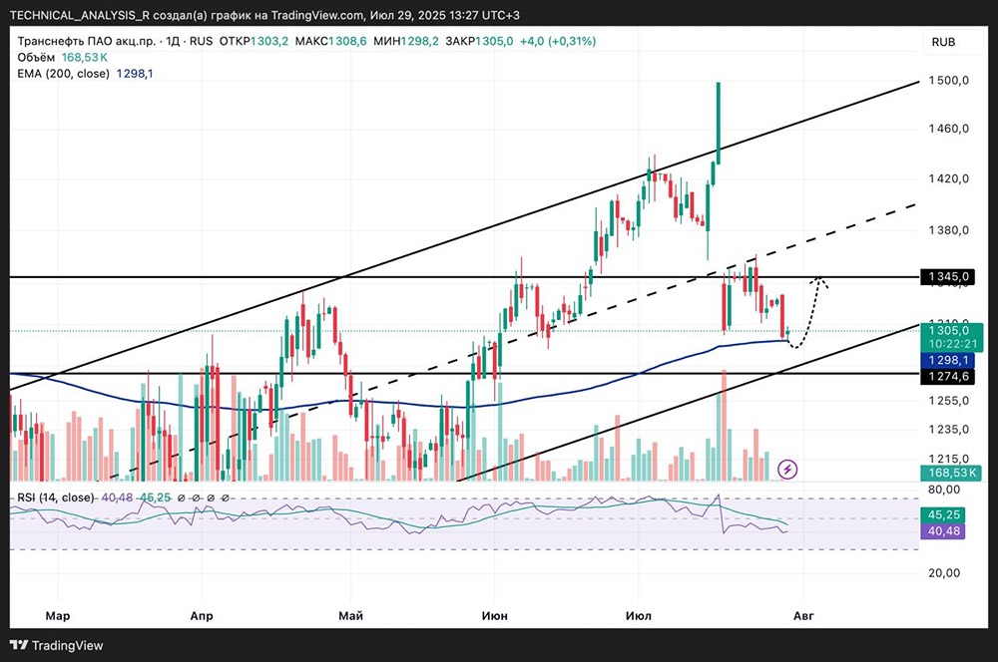Click the МАКС 1308,6 high value

pos(331,41)
